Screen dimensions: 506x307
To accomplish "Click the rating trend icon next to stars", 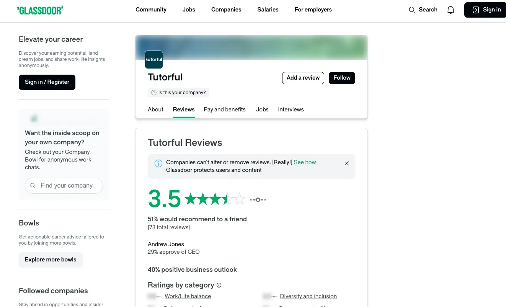I will click(258, 200).
